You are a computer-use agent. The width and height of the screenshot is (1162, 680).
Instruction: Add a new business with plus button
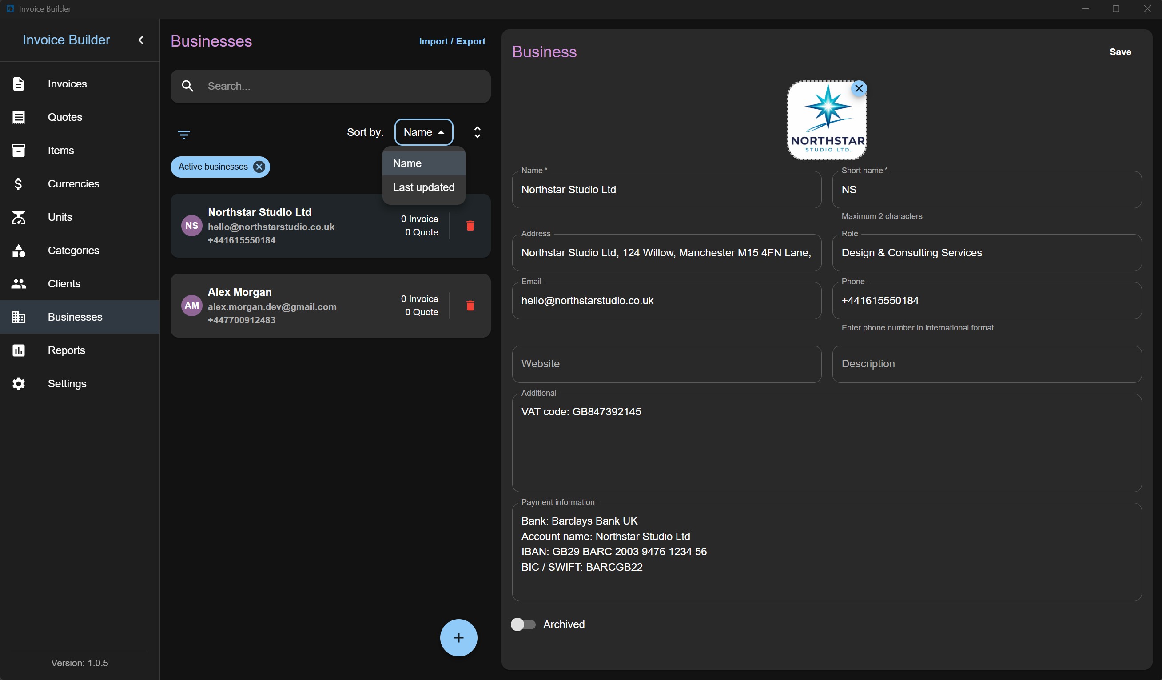[x=458, y=638]
